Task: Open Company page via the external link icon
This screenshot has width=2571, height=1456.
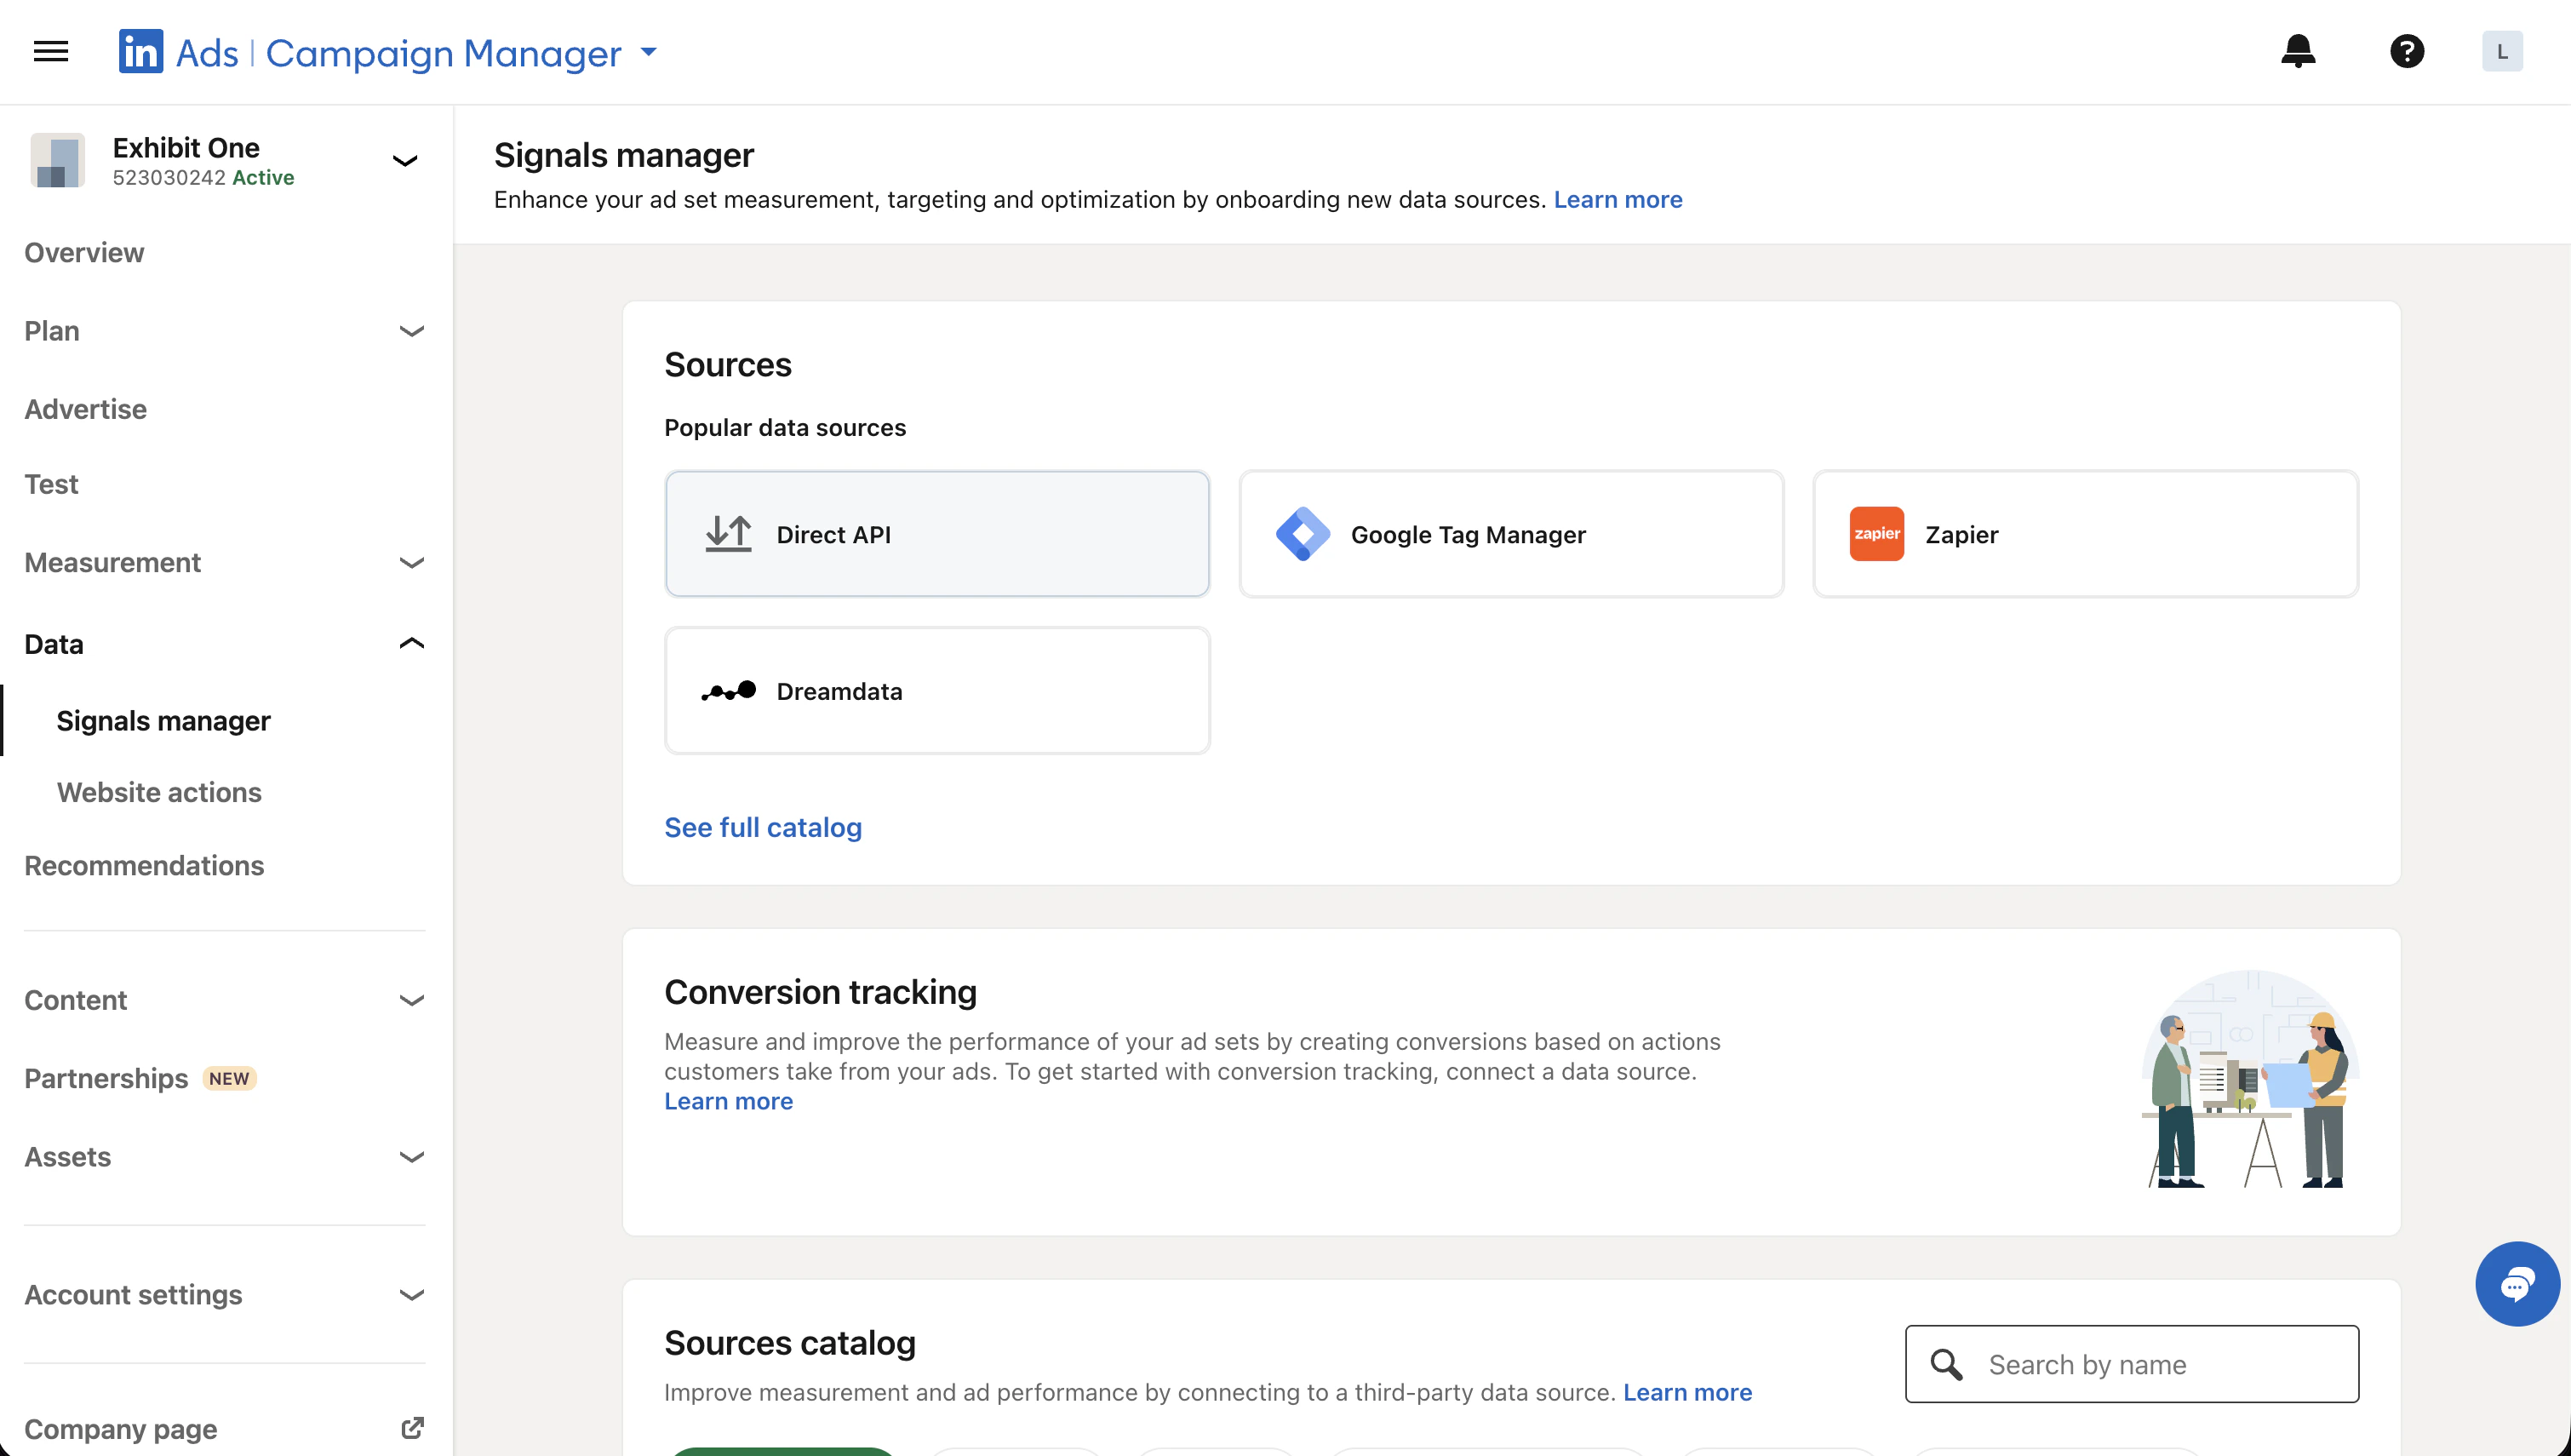Action: tap(412, 1428)
